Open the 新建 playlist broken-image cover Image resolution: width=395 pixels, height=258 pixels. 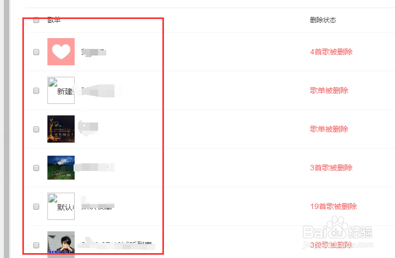click(x=61, y=90)
